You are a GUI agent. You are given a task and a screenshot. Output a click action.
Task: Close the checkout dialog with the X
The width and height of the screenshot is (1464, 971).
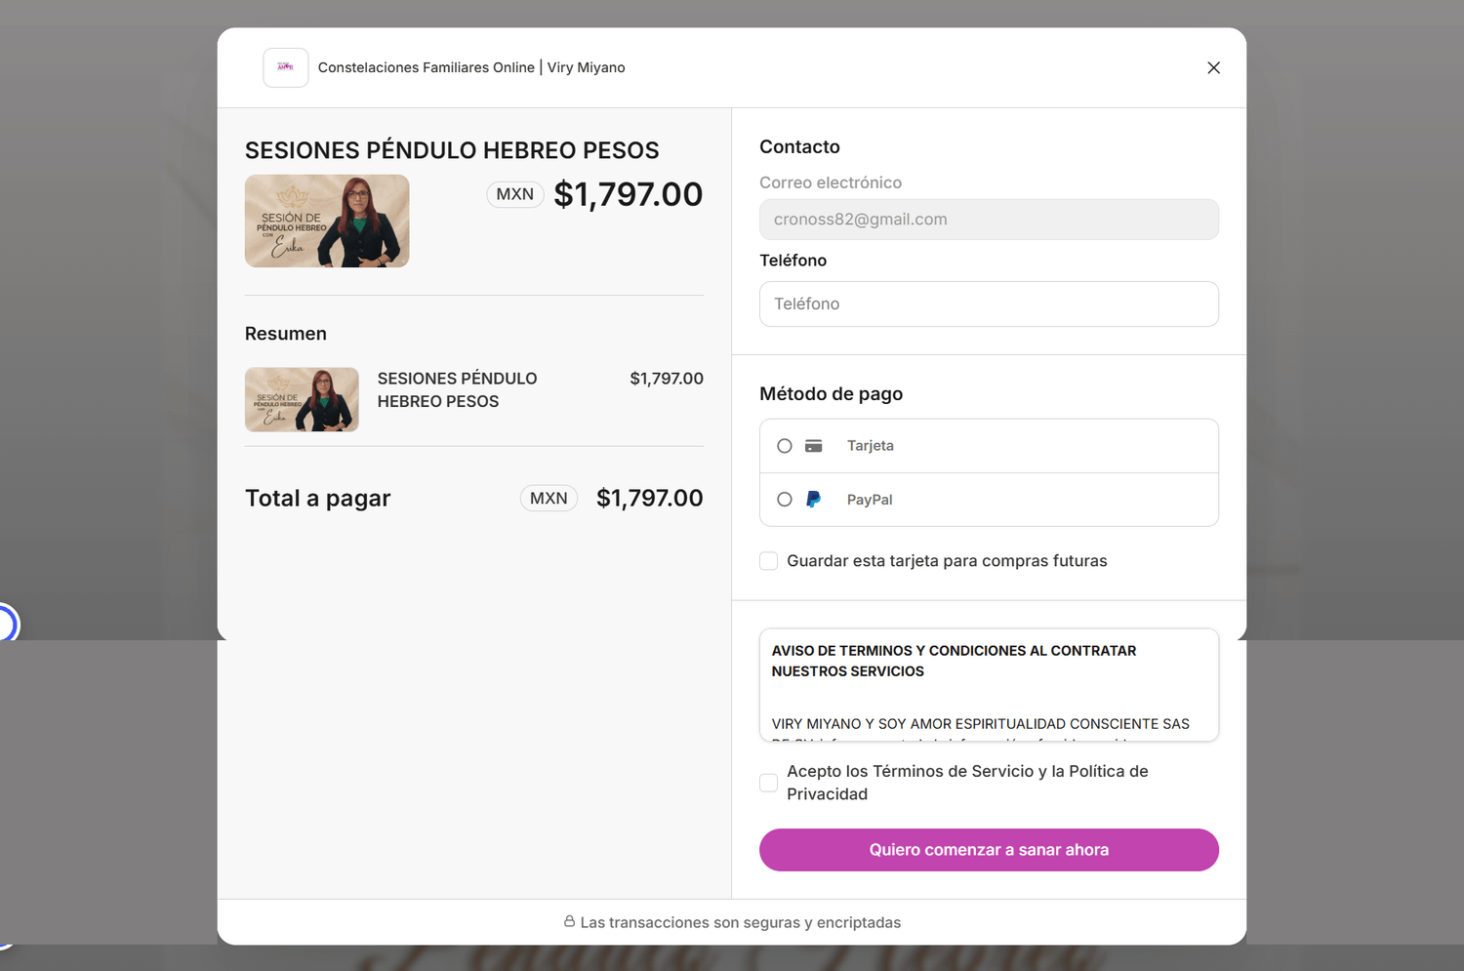click(1213, 67)
